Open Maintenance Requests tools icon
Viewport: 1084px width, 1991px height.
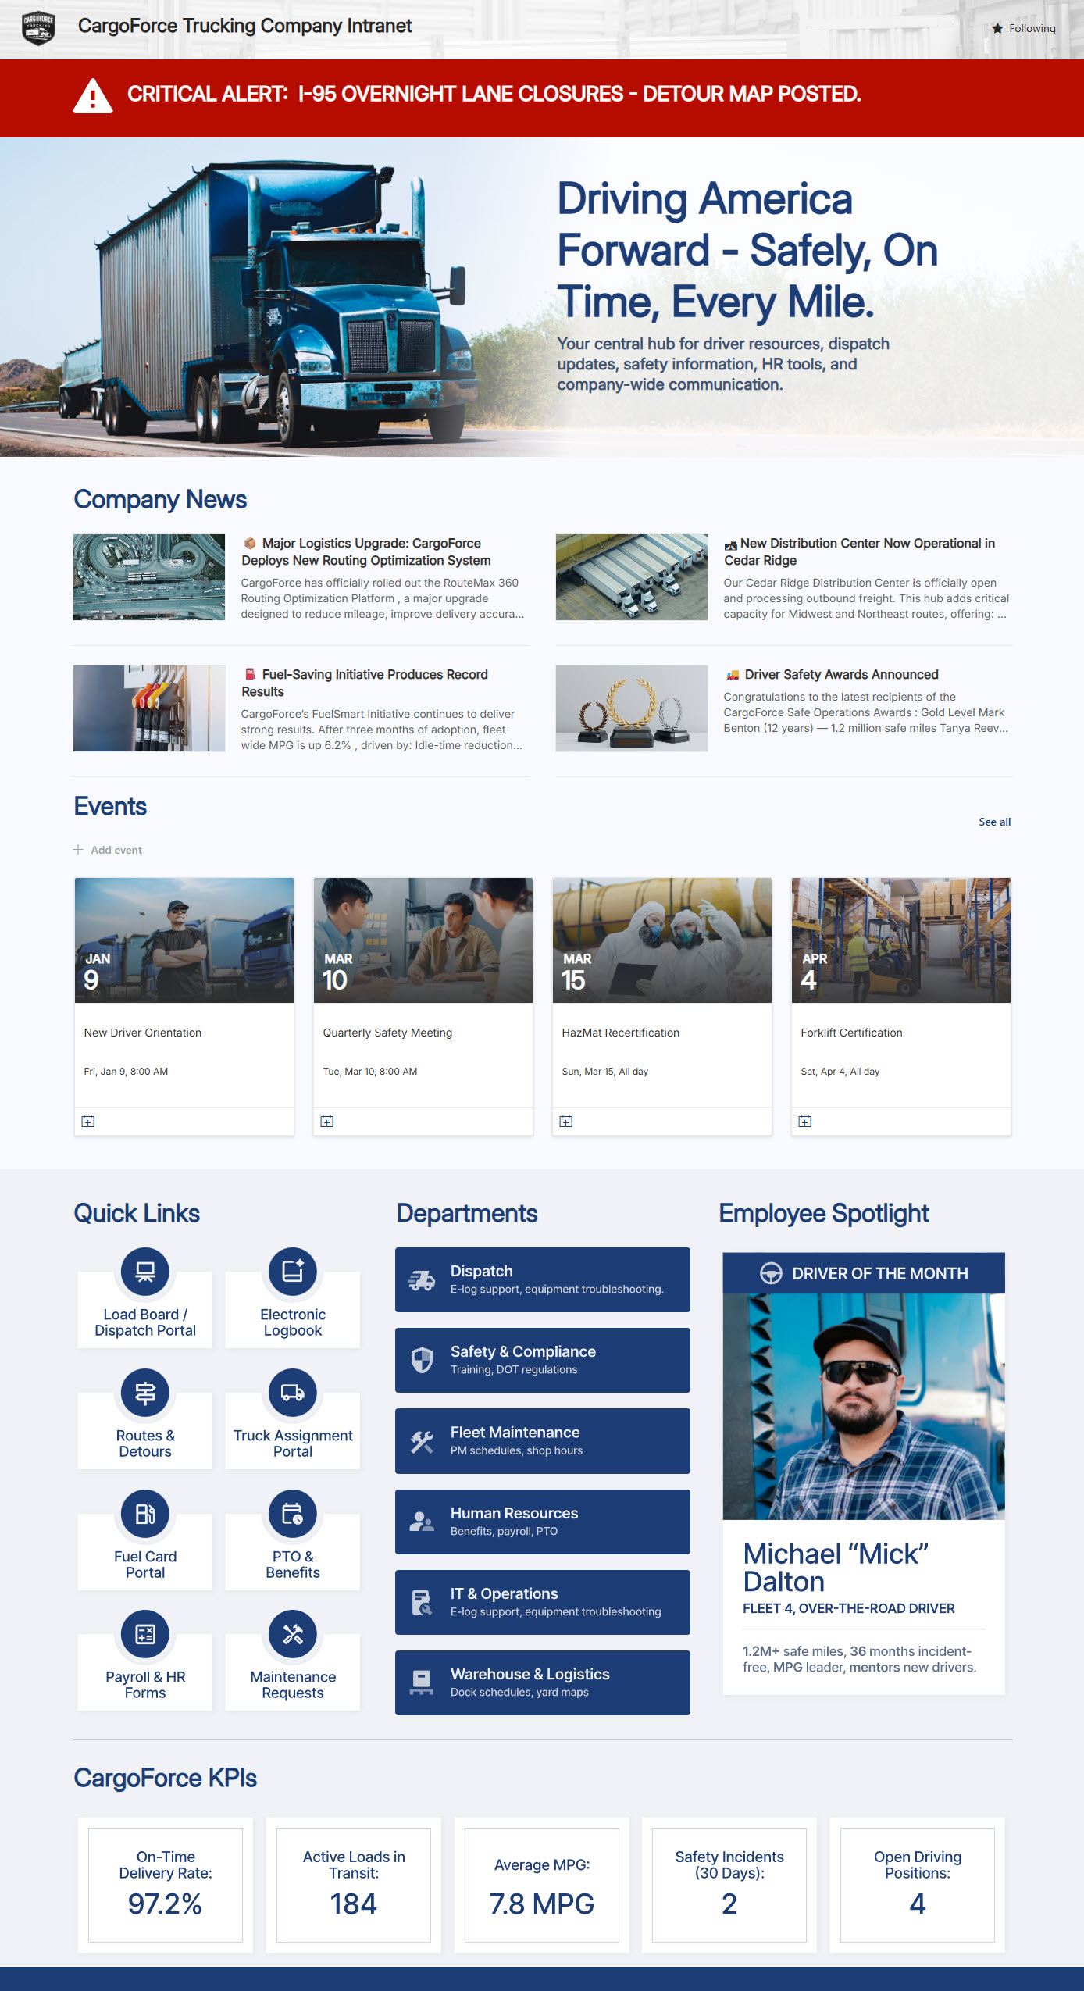click(x=293, y=1634)
